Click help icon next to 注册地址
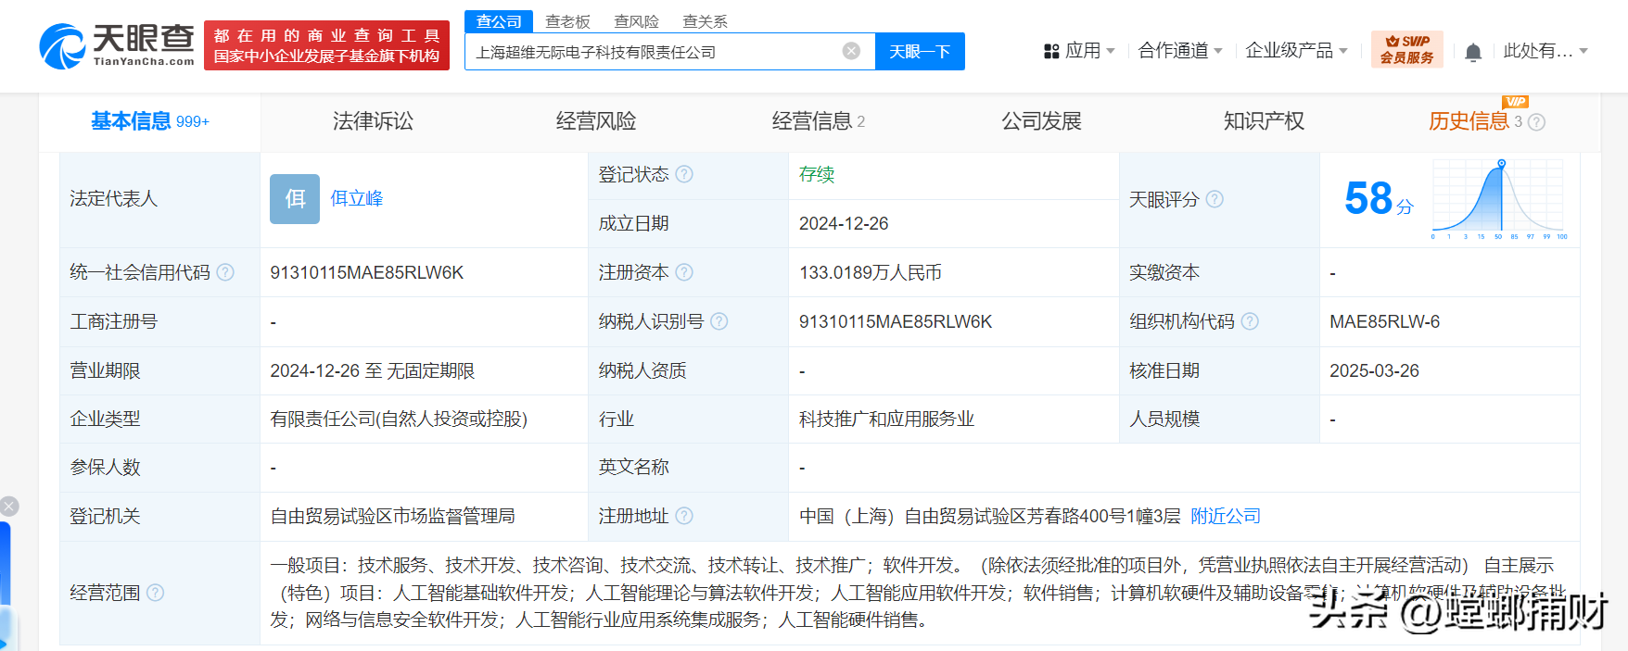Screen dimensions: 1628x651 (684, 516)
